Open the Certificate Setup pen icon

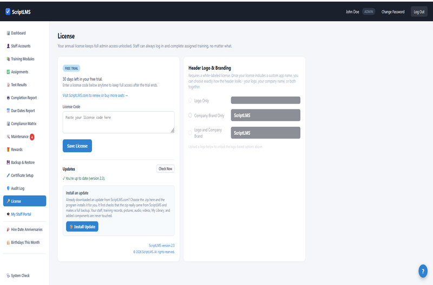[x=8, y=175]
